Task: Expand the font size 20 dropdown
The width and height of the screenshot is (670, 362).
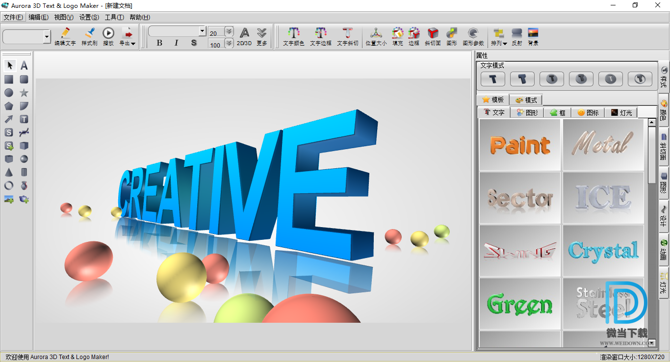Action: (x=229, y=32)
